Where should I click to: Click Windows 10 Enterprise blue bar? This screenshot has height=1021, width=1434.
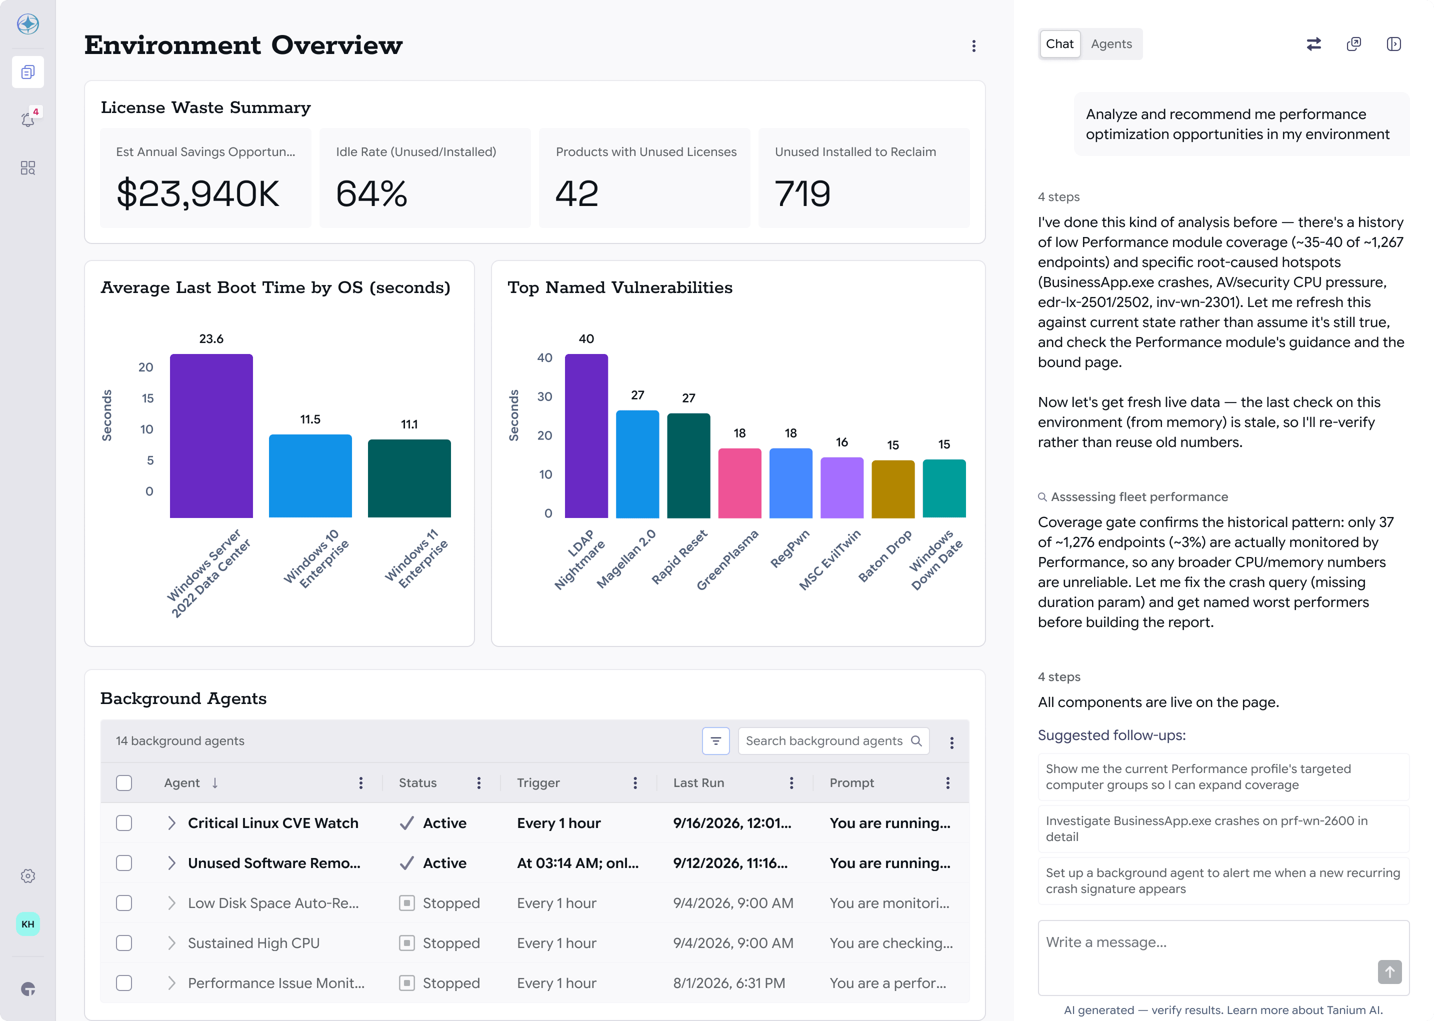(x=310, y=476)
